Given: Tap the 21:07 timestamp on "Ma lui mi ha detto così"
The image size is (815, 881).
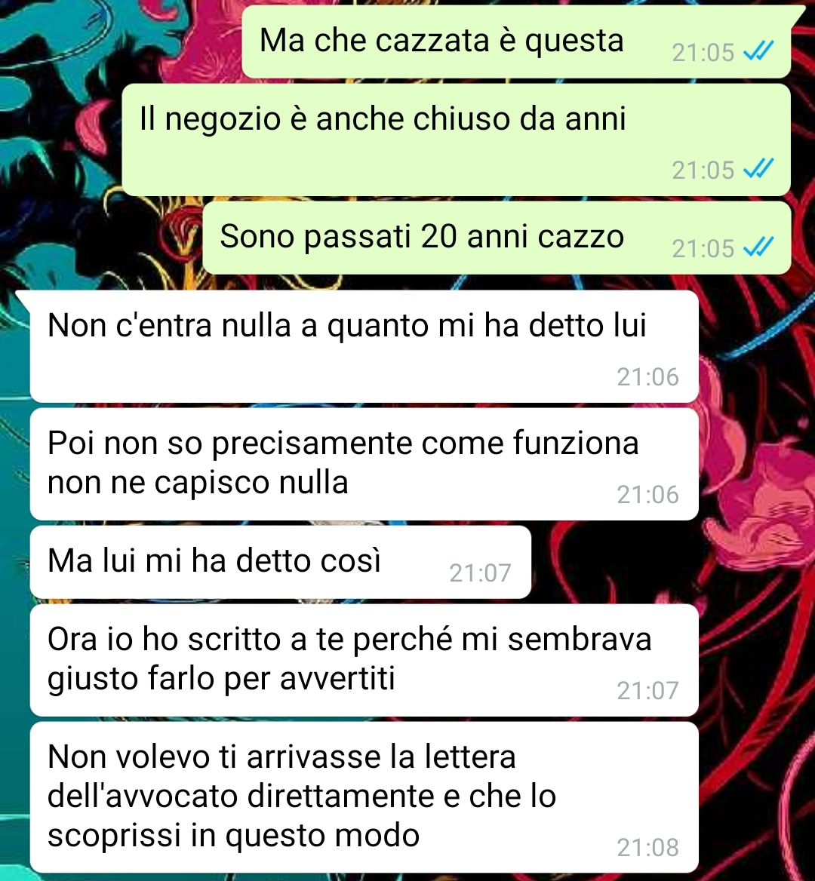Looking at the screenshot, I should tap(480, 573).
